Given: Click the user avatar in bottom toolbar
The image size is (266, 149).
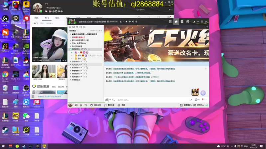Looking at the screenshot, I should tap(70, 105).
